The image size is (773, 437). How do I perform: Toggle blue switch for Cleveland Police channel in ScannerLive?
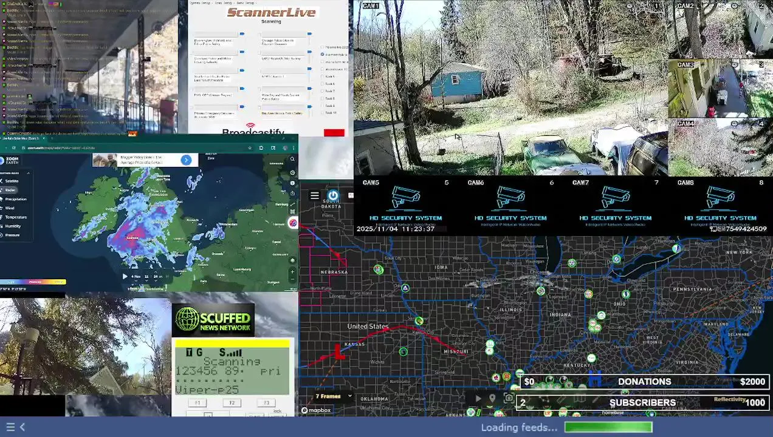tap(242, 52)
